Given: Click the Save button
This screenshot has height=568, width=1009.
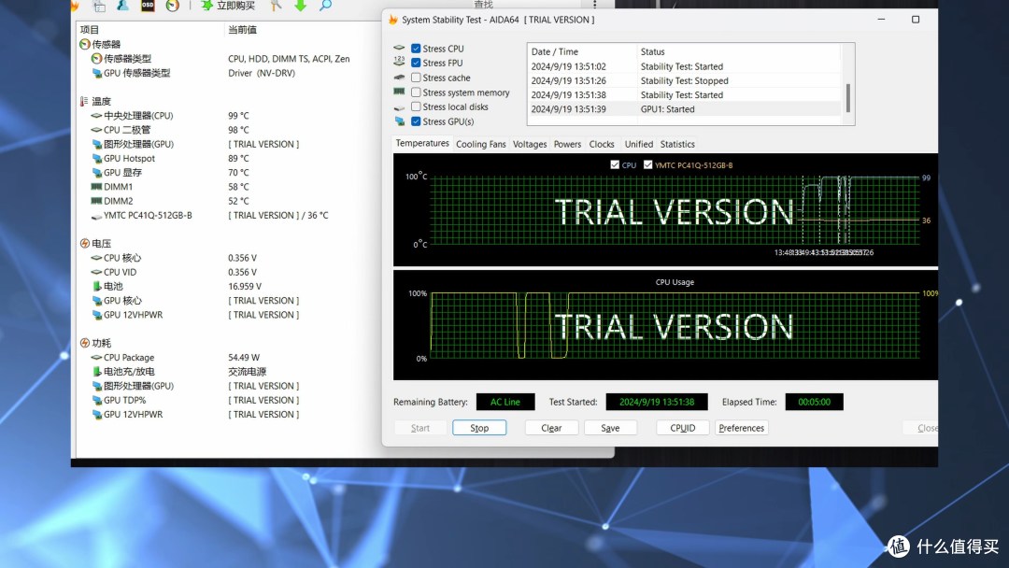Looking at the screenshot, I should click(610, 428).
